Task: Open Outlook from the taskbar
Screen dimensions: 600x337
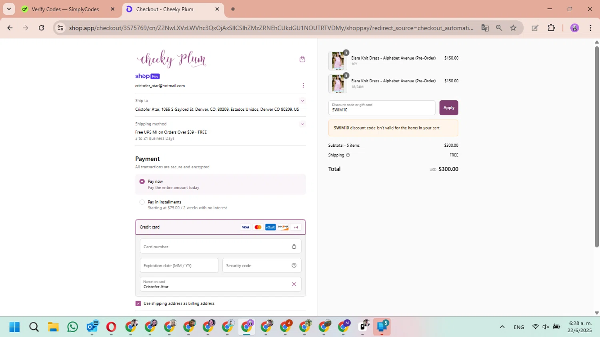Action: point(92,327)
